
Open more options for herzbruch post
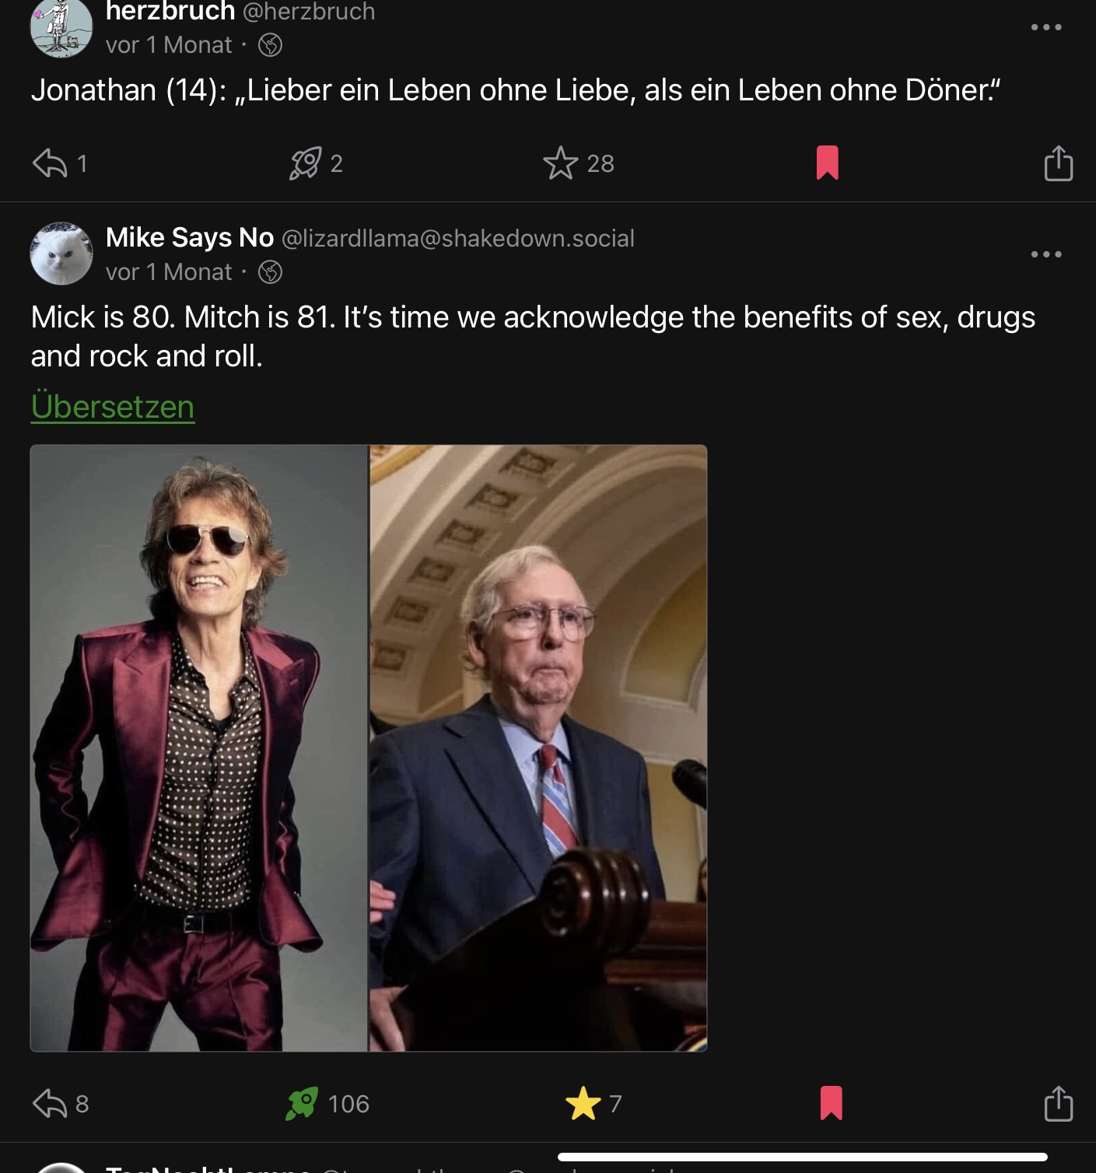point(1045,27)
